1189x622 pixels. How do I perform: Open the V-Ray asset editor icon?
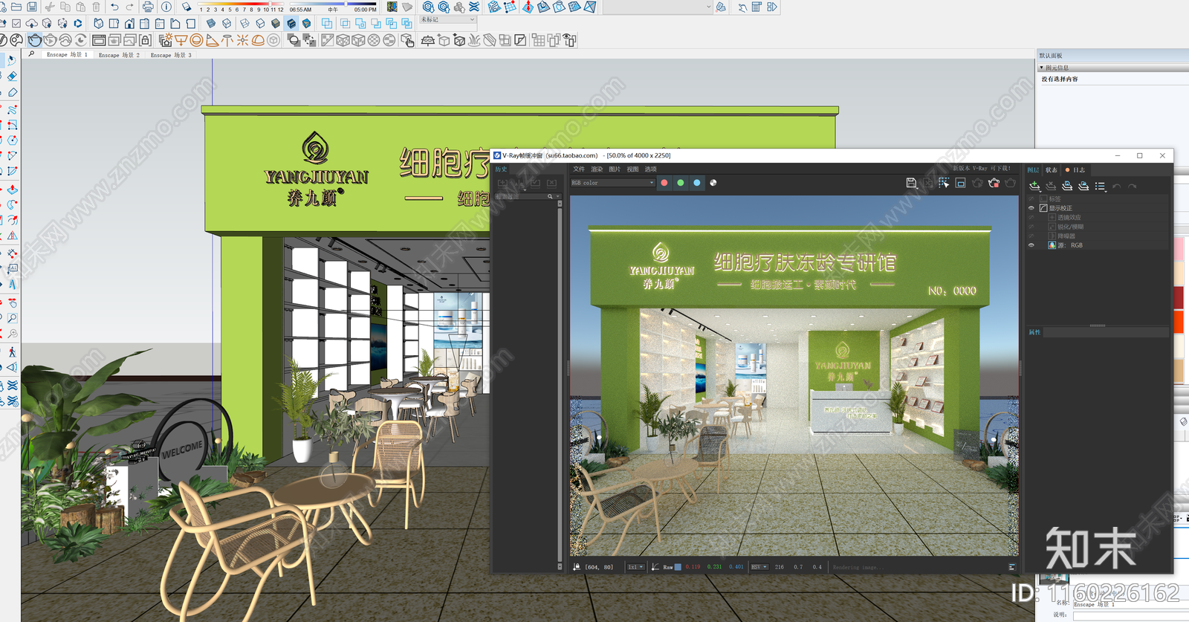tap(2, 40)
